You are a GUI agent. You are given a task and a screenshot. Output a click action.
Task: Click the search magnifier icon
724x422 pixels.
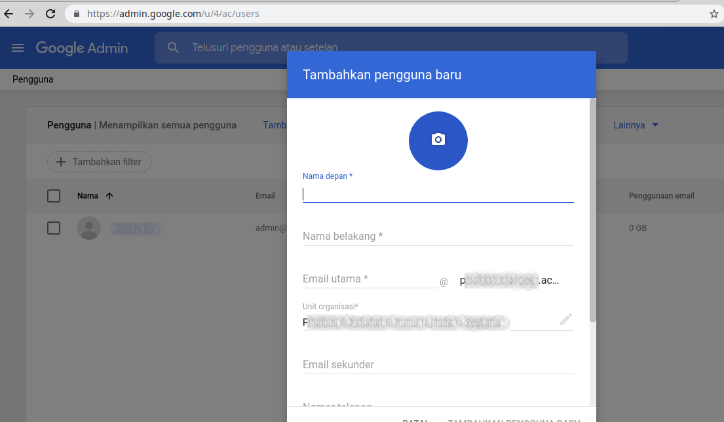174,48
